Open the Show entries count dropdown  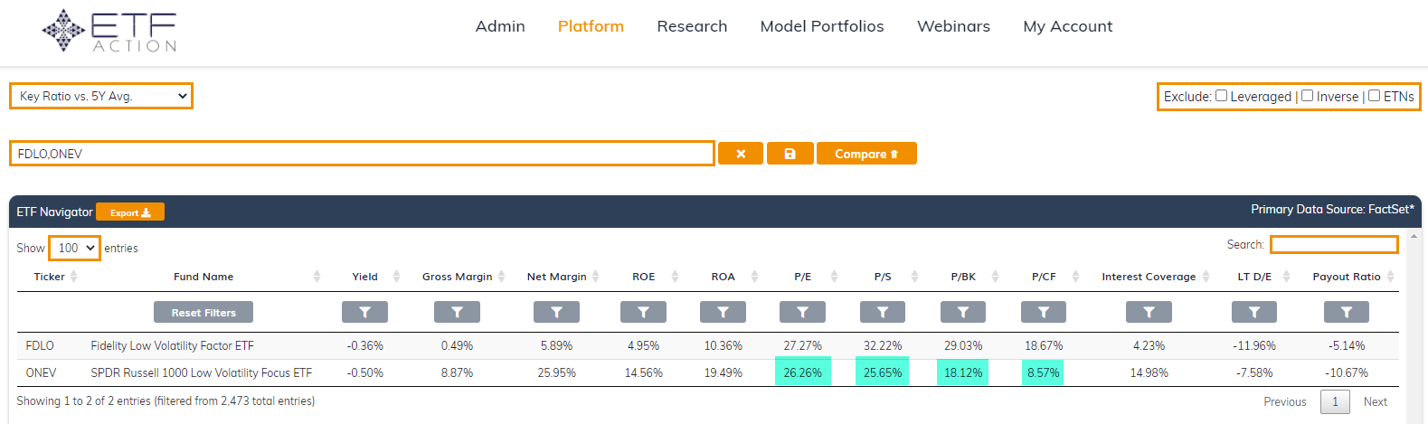pos(74,248)
